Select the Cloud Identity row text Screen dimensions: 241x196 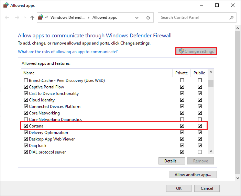pyautogui.click(x=42, y=100)
